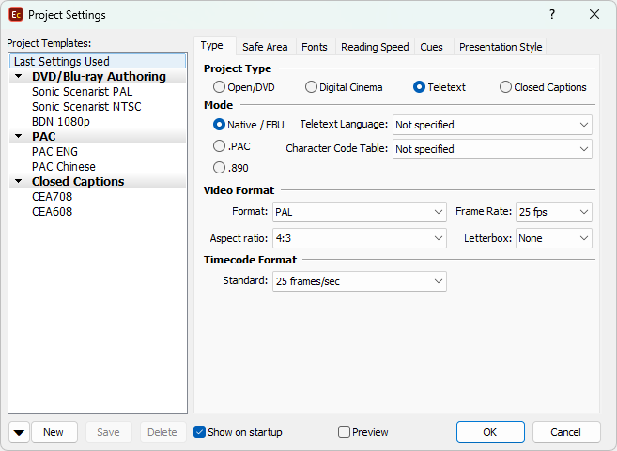Select the .PAC mode option
Screen dimensions: 617x451
click(220, 147)
